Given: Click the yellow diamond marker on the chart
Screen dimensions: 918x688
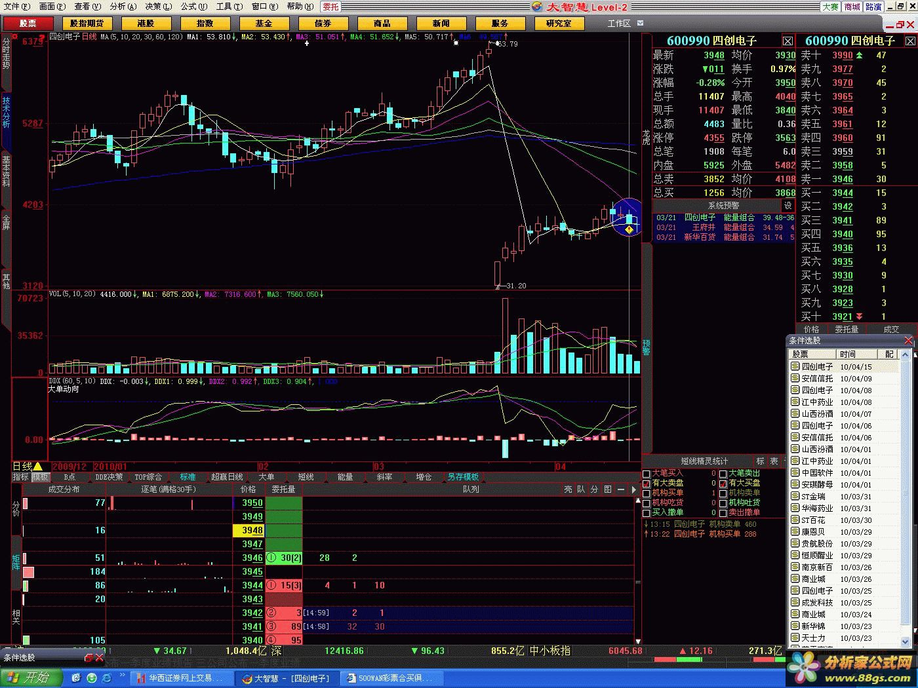Looking at the screenshot, I should (x=629, y=229).
